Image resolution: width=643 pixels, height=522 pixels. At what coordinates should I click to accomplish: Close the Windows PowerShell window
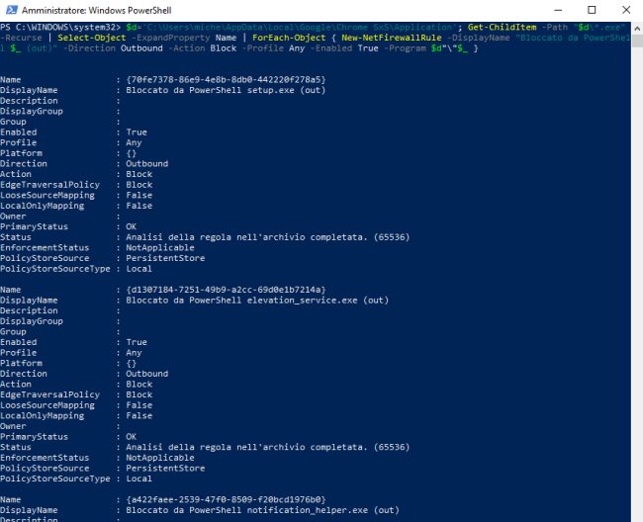[626, 10]
